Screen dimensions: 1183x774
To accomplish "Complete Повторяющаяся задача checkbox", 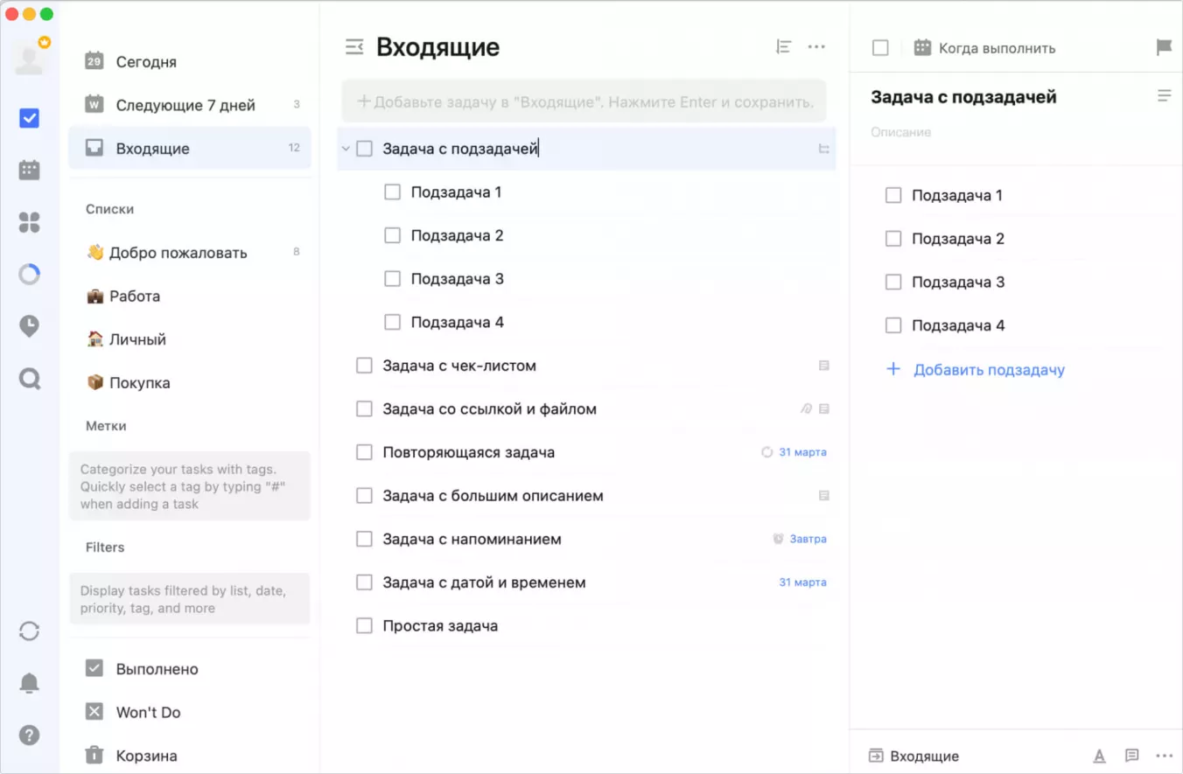I will 364,452.
